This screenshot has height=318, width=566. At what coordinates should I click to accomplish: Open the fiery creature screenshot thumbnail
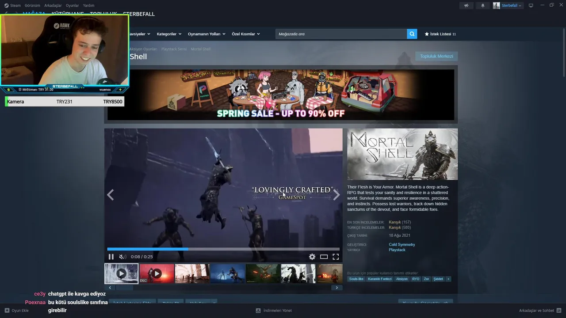(263, 274)
